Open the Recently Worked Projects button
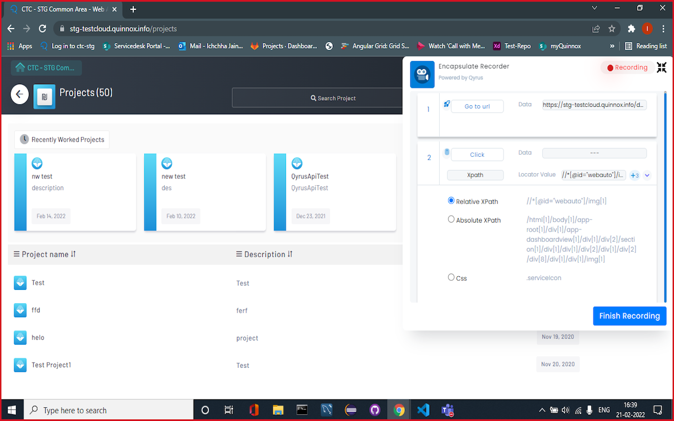The height and width of the screenshot is (421, 674). click(x=62, y=139)
